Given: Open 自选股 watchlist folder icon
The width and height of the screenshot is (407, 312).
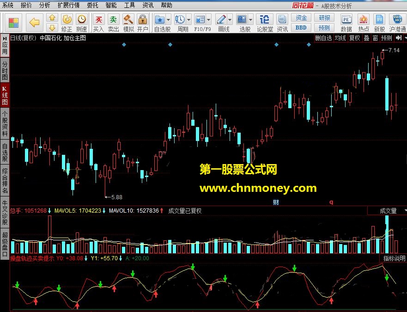Looking at the screenshot, I should coord(160,20).
